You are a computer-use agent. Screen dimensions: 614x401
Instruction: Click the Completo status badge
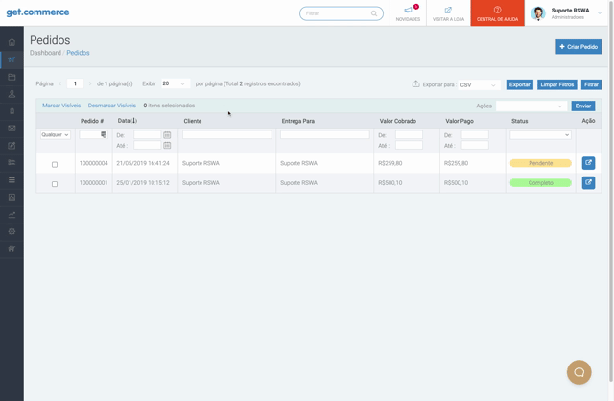(x=540, y=183)
